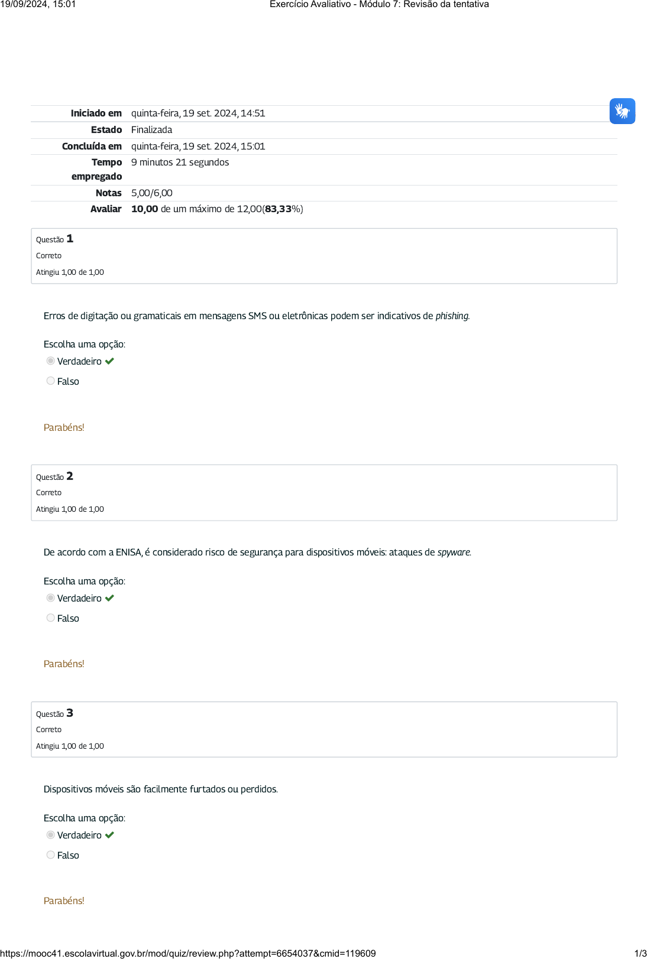Click the Notas value 5,00/6,00
This screenshot has width=647, height=959.
point(152,193)
